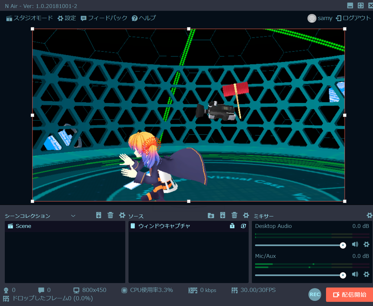Open source properties gear
The image size is (373, 306).
[246, 215]
